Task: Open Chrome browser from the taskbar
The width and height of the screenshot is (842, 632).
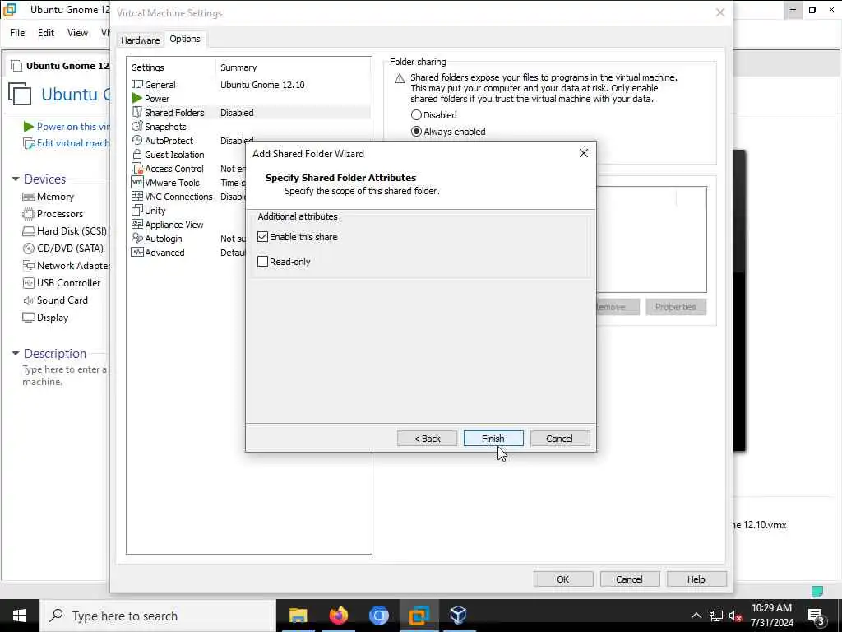Action: click(378, 616)
